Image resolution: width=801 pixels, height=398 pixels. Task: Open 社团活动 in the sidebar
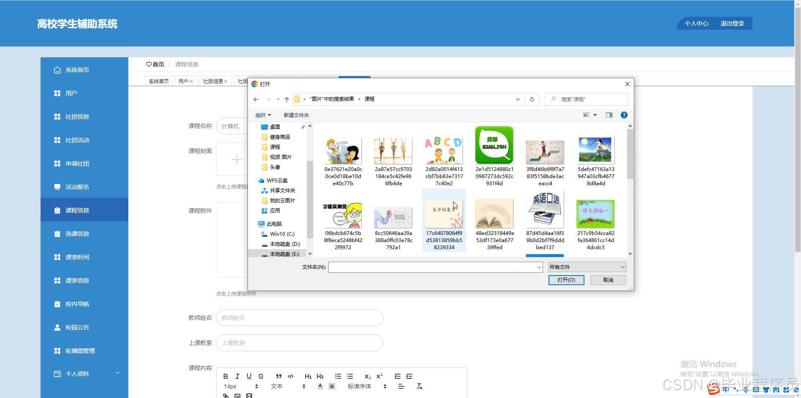[84, 140]
